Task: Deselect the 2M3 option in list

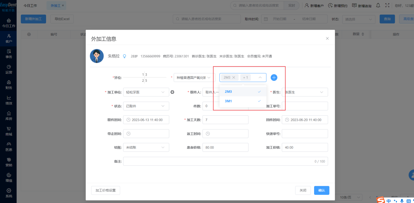Action: coord(243,92)
